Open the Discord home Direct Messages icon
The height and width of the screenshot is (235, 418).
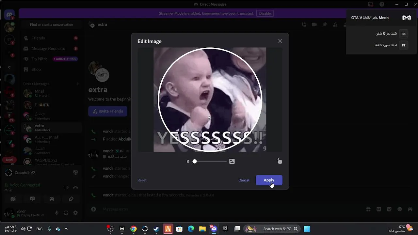[9, 14]
